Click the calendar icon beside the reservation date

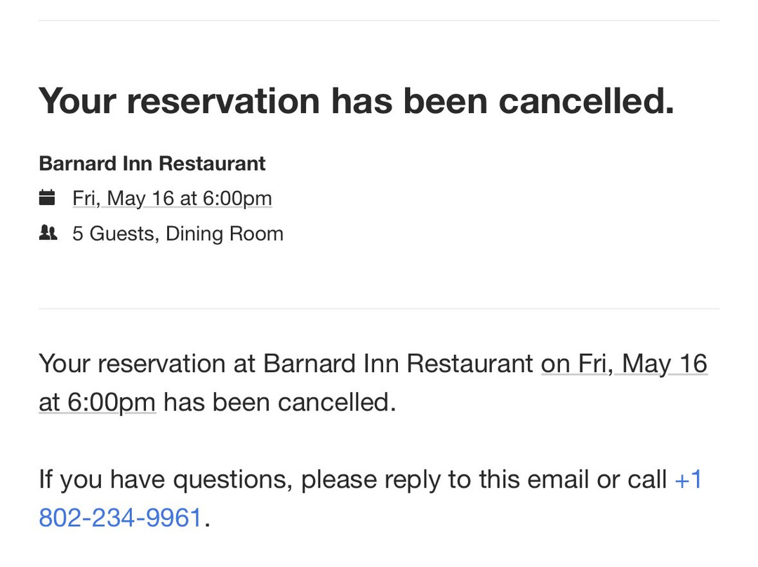(x=47, y=198)
